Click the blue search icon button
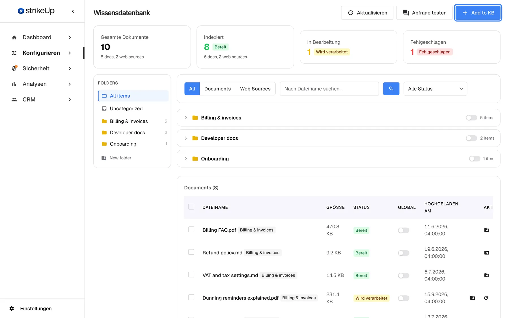509x318 pixels. 391,89
